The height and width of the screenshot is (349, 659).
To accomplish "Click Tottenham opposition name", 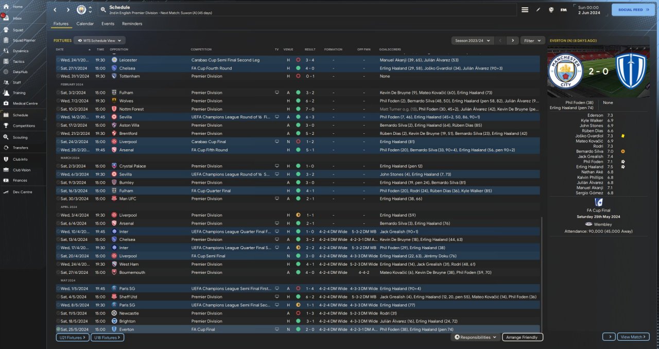I will [129, 76].
